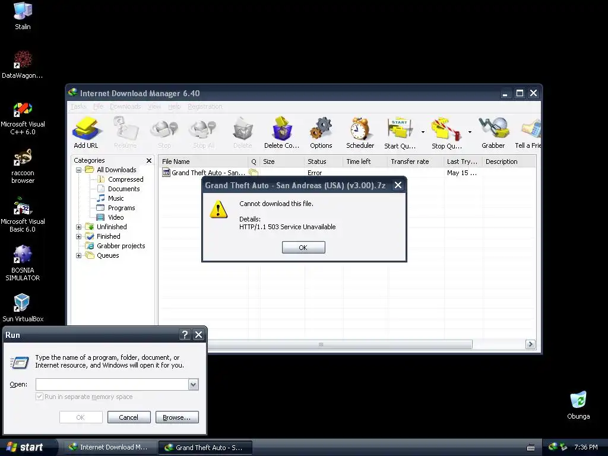Click the Run dialog help question button
The width and height of the screenshot is (608, 456).
point(185,335)
